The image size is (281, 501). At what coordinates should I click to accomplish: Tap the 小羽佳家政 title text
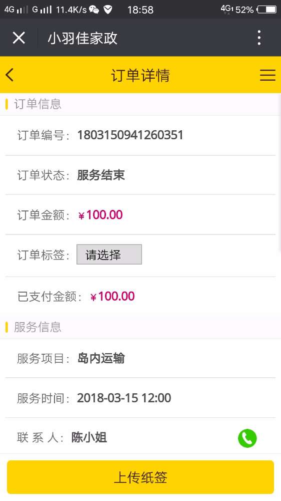(82, 38)
